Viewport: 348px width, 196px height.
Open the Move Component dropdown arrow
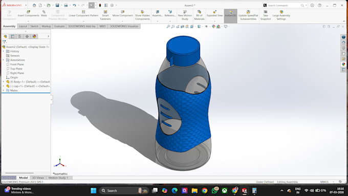[x=122, y=21]
